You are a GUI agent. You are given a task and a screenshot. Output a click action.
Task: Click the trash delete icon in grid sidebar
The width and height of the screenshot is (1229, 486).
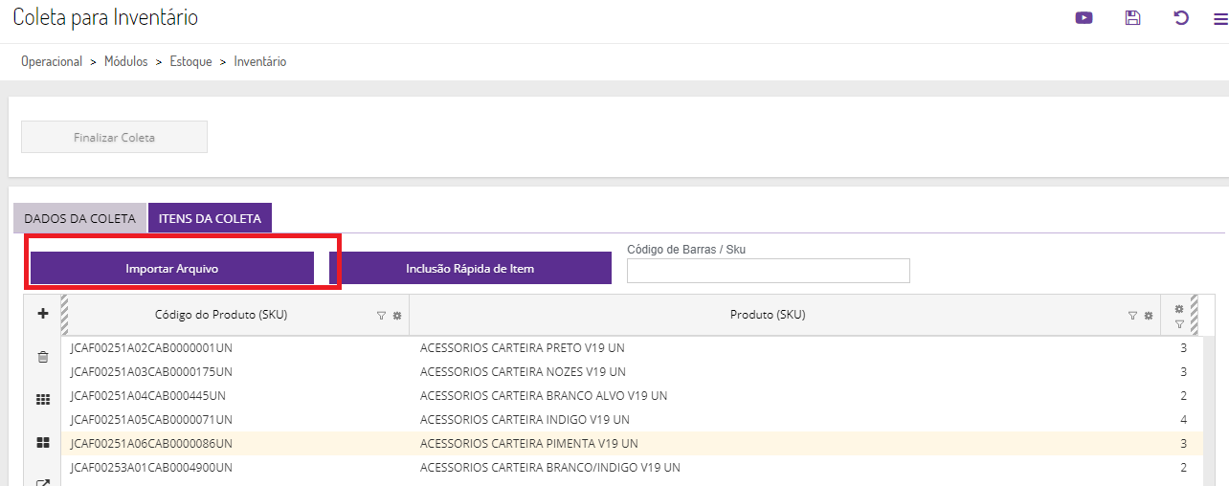(x=42, y=357)
